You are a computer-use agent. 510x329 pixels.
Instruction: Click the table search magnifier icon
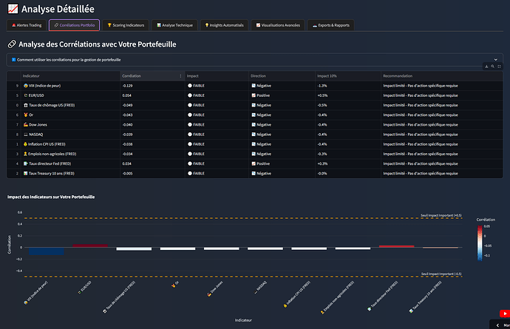click(x=492, y=67)
